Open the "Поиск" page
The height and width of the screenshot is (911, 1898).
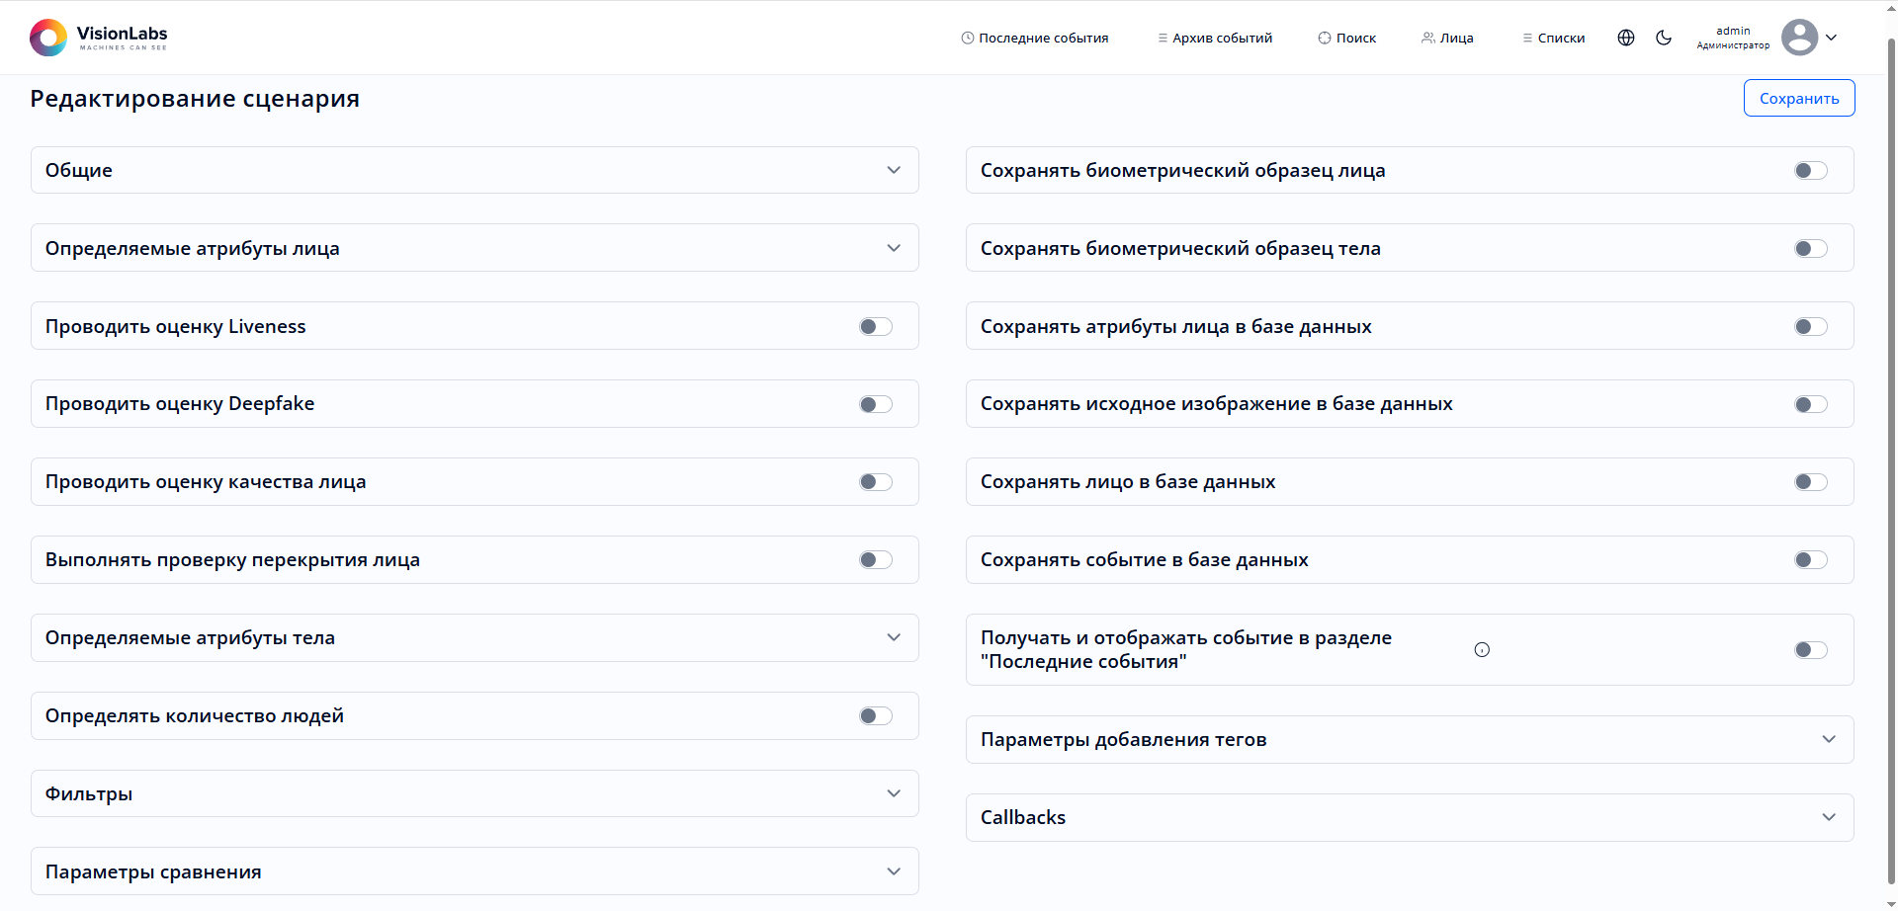[x=1347, y=39]
